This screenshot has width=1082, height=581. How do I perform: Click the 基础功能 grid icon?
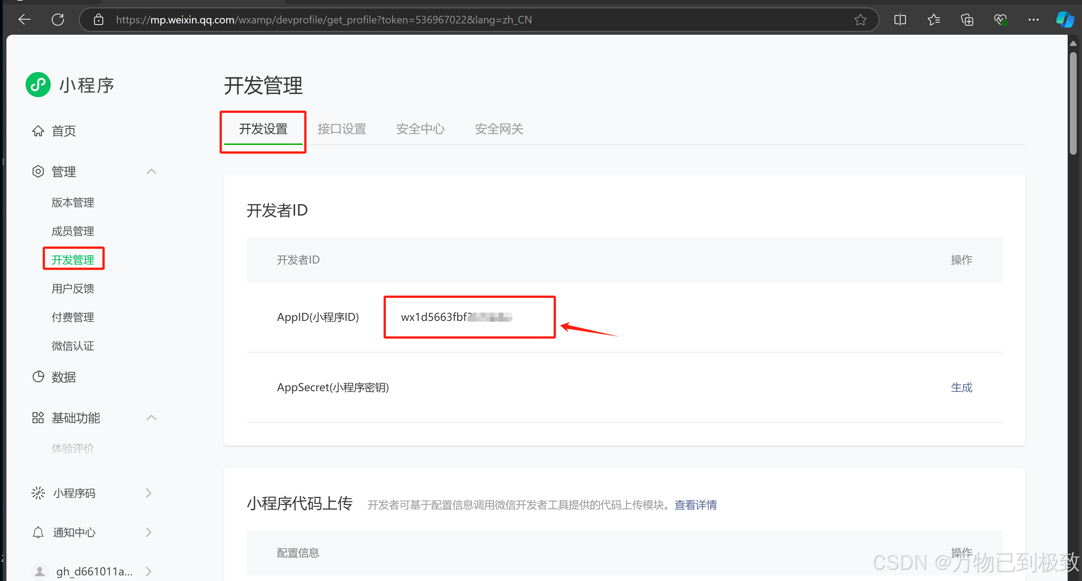point(38,418)
